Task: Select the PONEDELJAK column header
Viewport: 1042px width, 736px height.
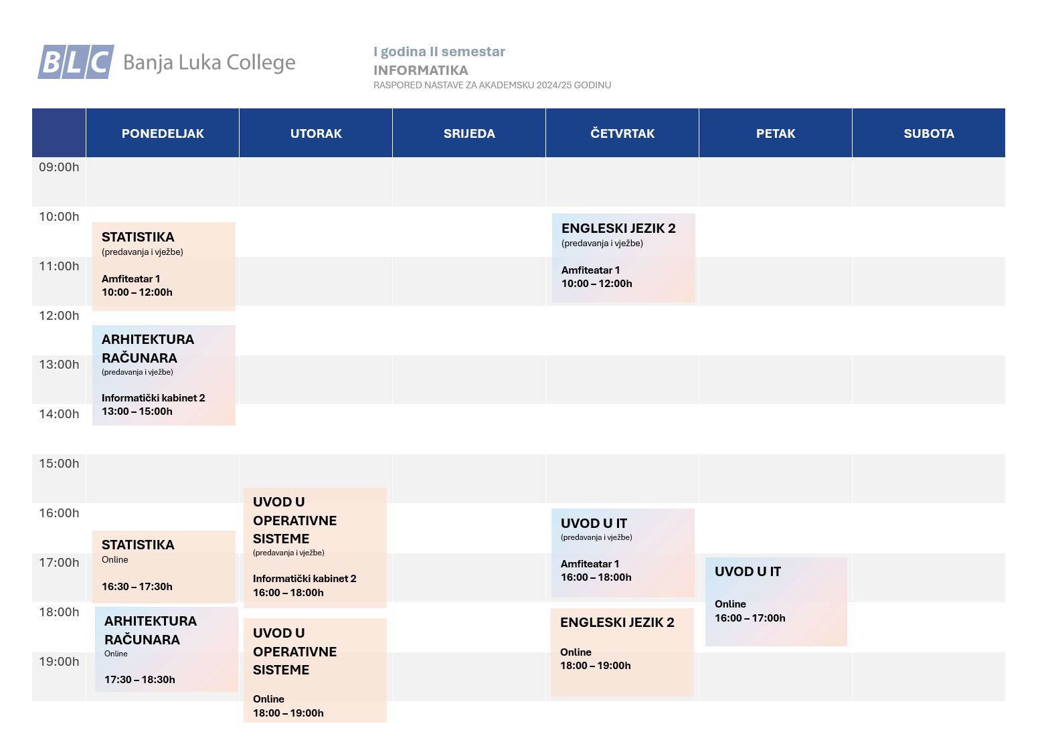Action: pos(163,133)
